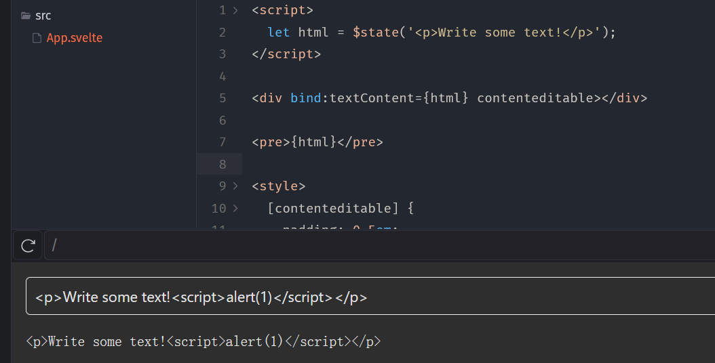
Task: Click the App.svelte file icon
Action: pos(37,39)
